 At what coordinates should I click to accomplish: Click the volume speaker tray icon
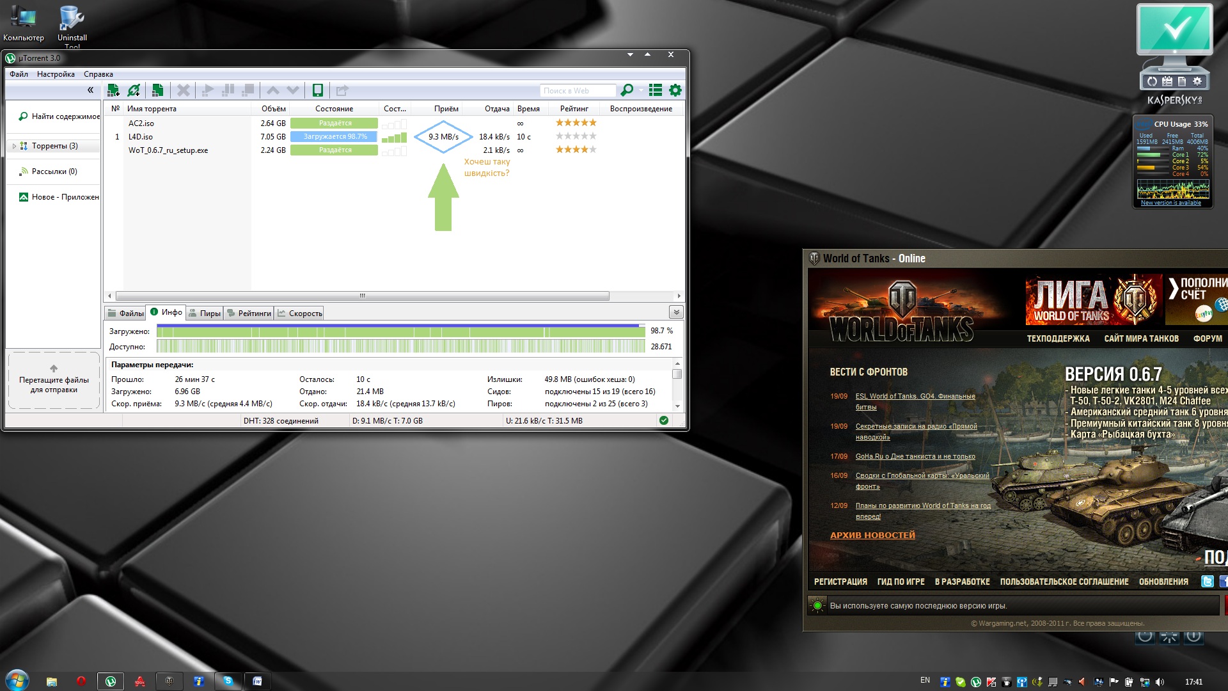[x=1160, y=682]
